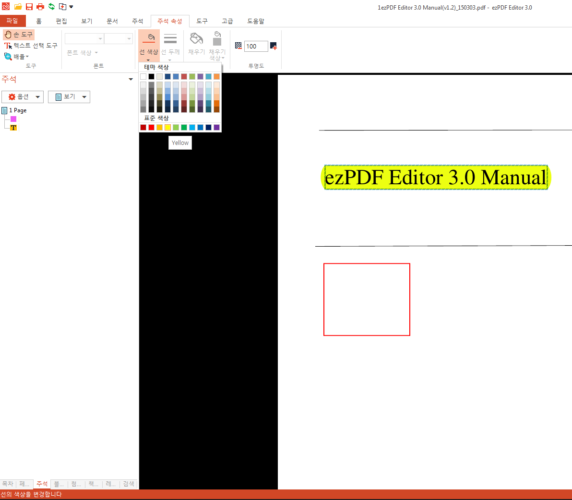Viewport: 572px width, 500px height.
Task: Switch to the 보기 ribbon tab
Action: click(x=87, y=21)
